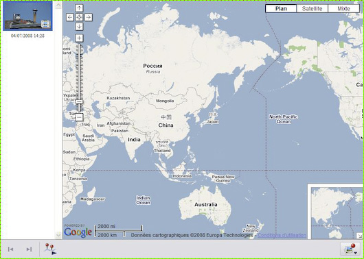The height and width of the screenshot is (259, 364).
Task: Click the China label on the map
Action: click(166, 125)
